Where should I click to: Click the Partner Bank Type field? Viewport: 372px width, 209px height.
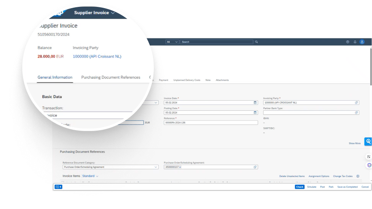click(x=311, y=112)
